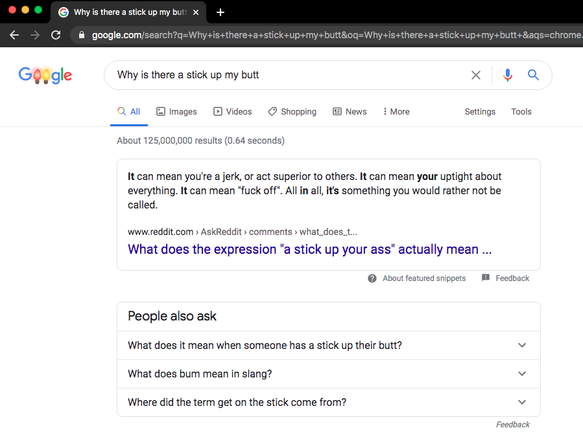Open the Reddit result 'What does the expression...'
The width and height of the screenshot is (583, 437).
310,249
